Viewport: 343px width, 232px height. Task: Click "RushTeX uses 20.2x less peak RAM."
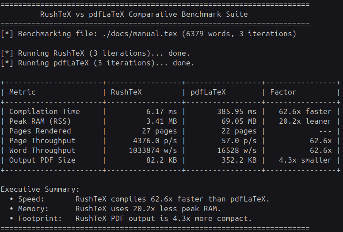148,209
